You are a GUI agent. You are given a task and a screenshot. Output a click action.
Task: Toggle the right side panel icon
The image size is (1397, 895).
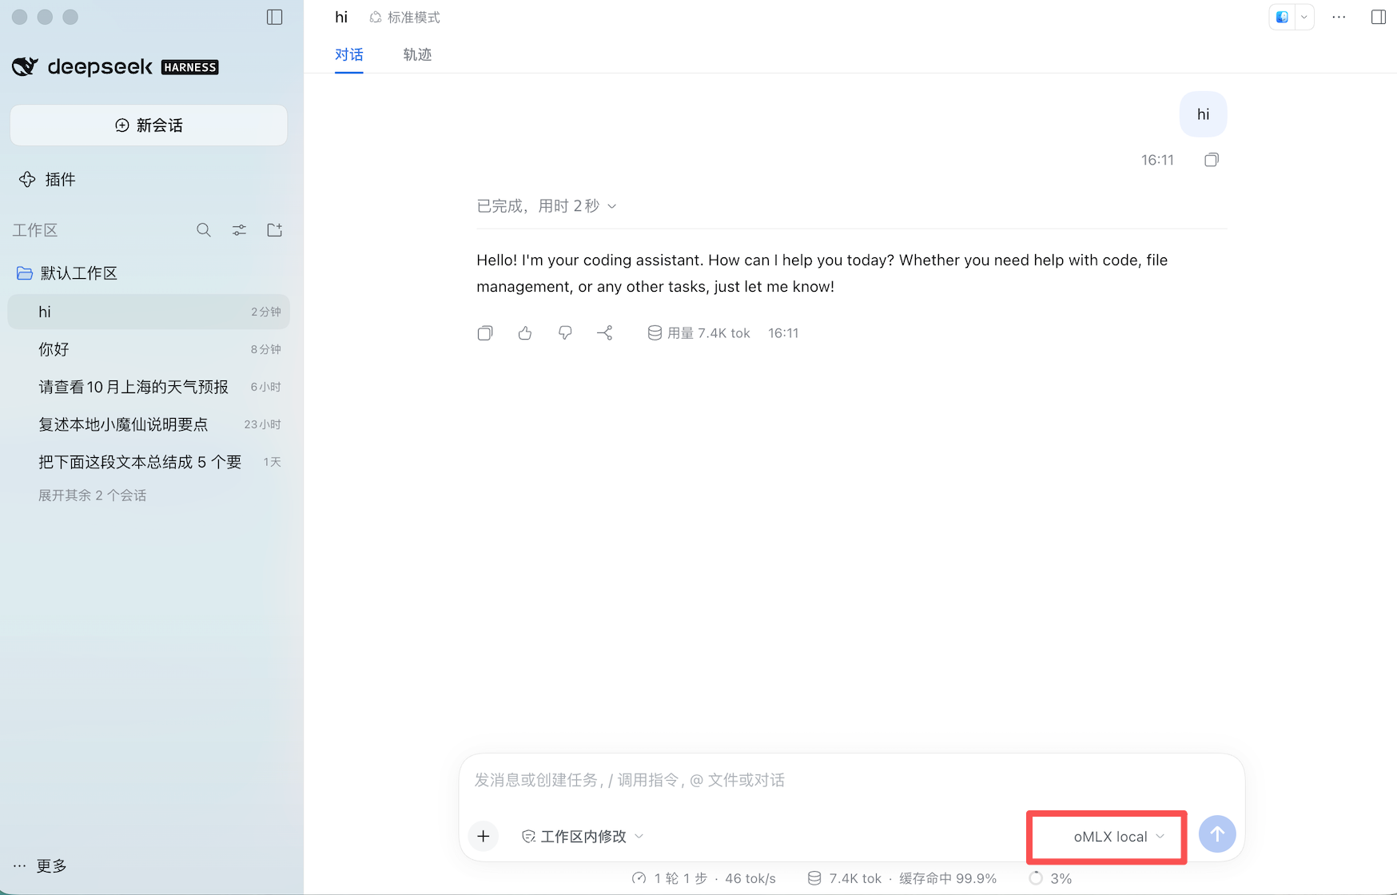(1378, 17)
